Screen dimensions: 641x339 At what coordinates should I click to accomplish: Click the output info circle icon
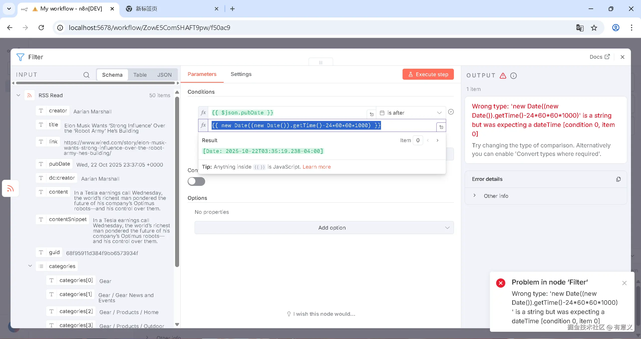pos(513,76)
